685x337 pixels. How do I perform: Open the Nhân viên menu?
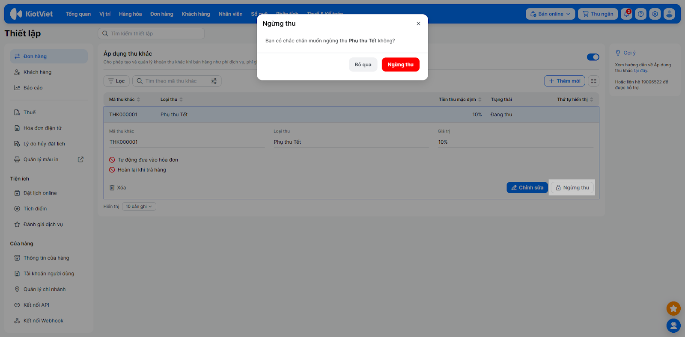(x=230, y=14)
